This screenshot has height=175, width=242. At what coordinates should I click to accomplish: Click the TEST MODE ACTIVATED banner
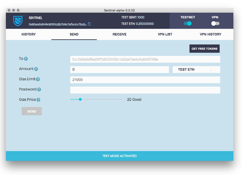120,156
